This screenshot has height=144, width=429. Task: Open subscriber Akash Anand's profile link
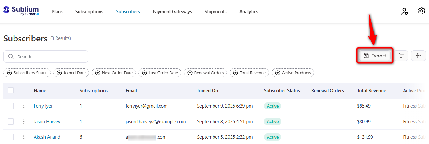coord(47,137)
